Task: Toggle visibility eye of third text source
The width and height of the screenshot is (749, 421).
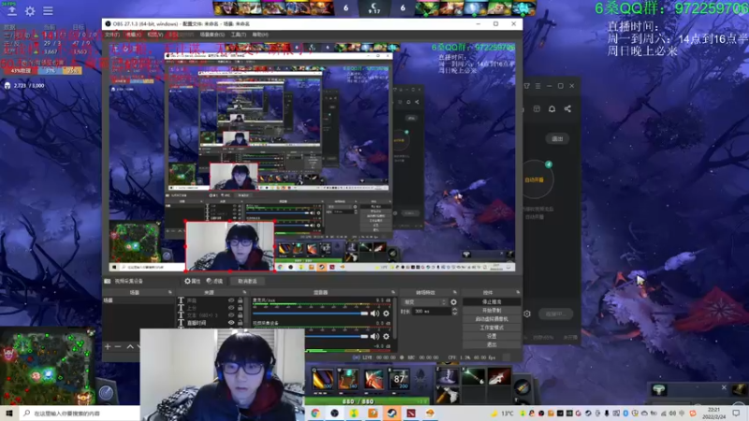Action: (x=231, y=315)
